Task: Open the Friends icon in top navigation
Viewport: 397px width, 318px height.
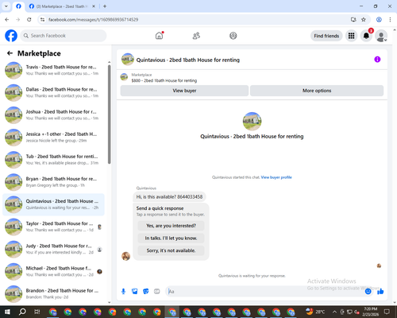Action: point(196,36)
